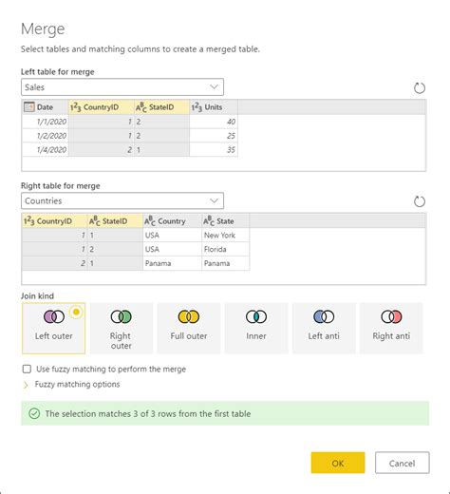The height and width of the screenshot is (494, 450).
Task: Select Country column header in Countries table
Action: tap(172, 220)
